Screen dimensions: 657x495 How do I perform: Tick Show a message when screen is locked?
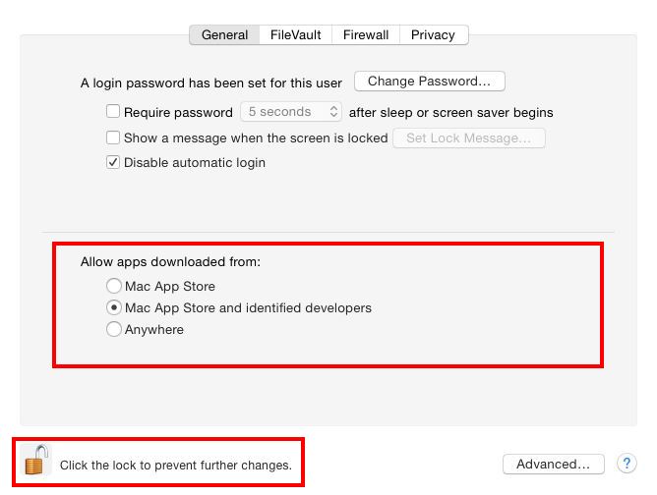tap(113, 137)
